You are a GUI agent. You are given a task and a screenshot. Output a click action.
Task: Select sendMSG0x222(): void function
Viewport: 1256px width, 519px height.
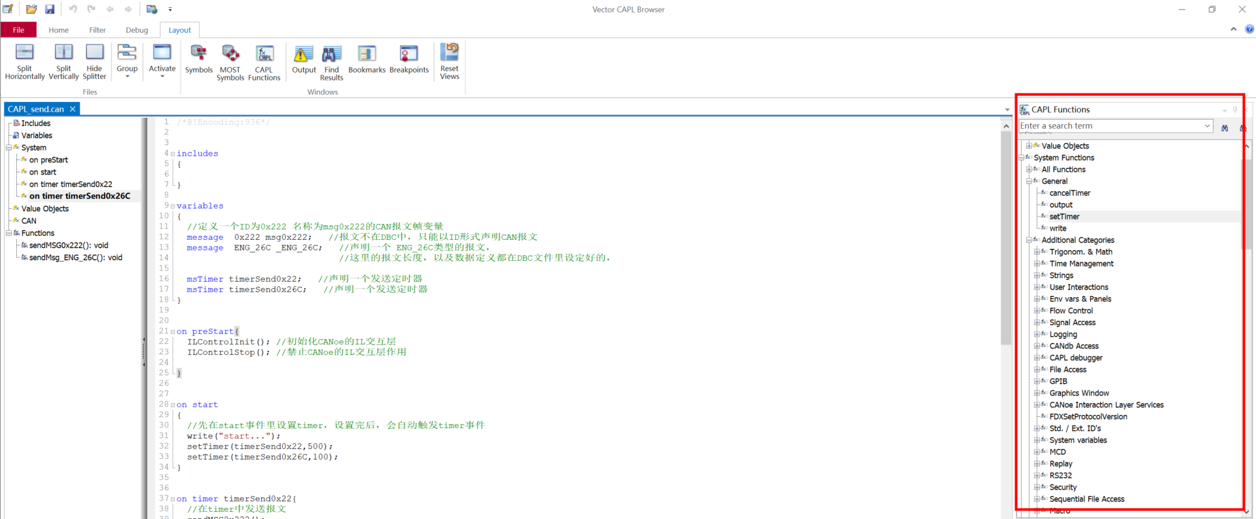pos(69,245)
